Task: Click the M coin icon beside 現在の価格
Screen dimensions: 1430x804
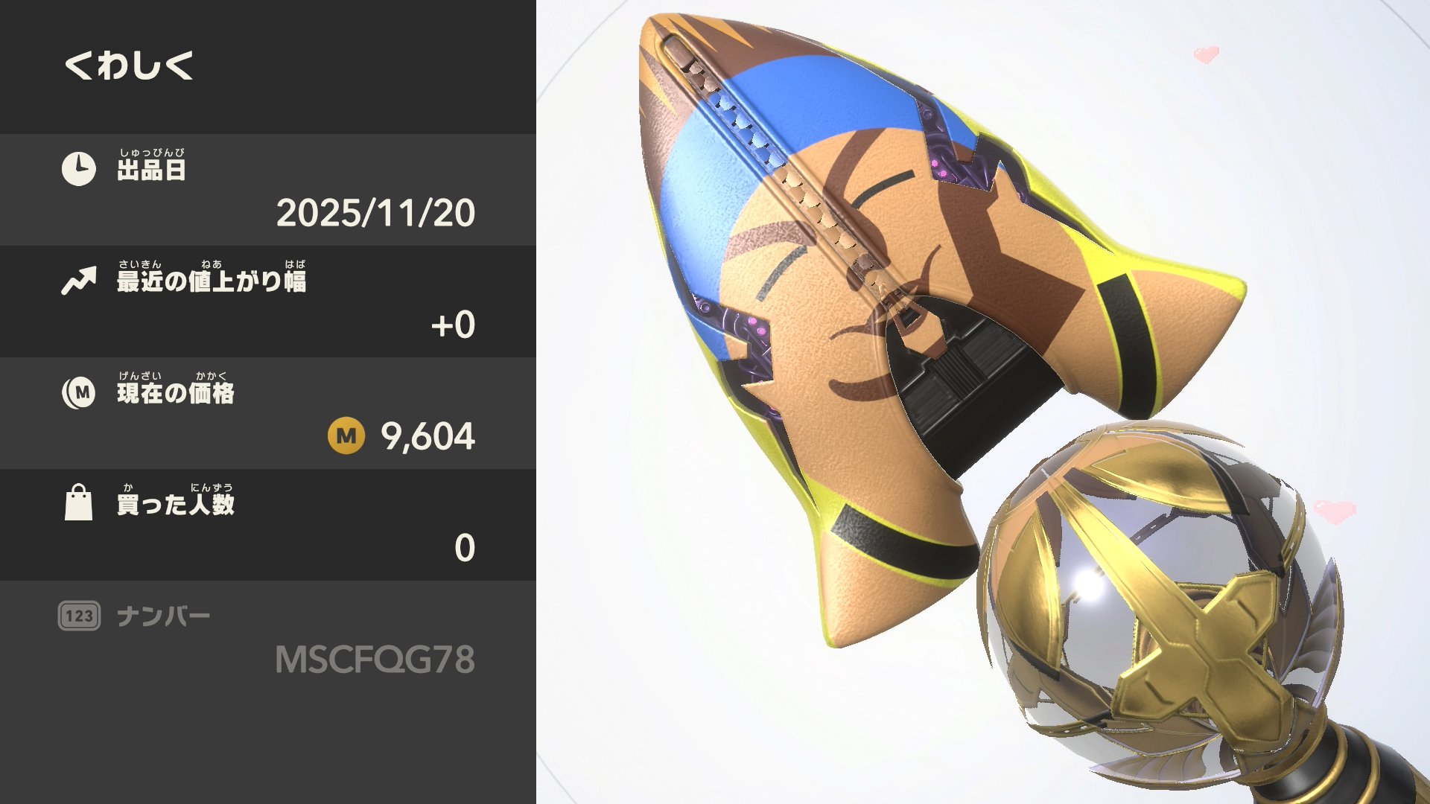Action: click(79, 392)
